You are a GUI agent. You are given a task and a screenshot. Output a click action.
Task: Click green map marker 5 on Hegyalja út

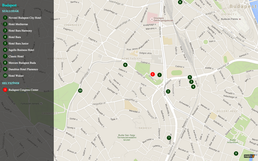190,77
